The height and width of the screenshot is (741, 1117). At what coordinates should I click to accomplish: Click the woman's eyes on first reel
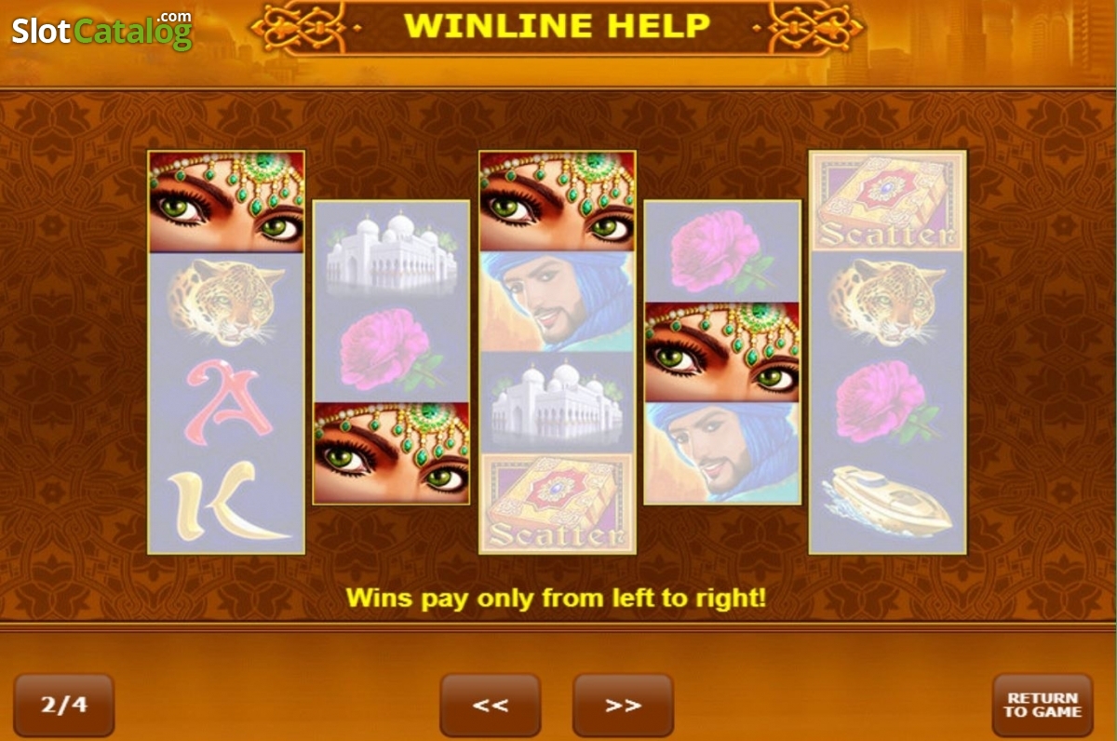[226, 202]
